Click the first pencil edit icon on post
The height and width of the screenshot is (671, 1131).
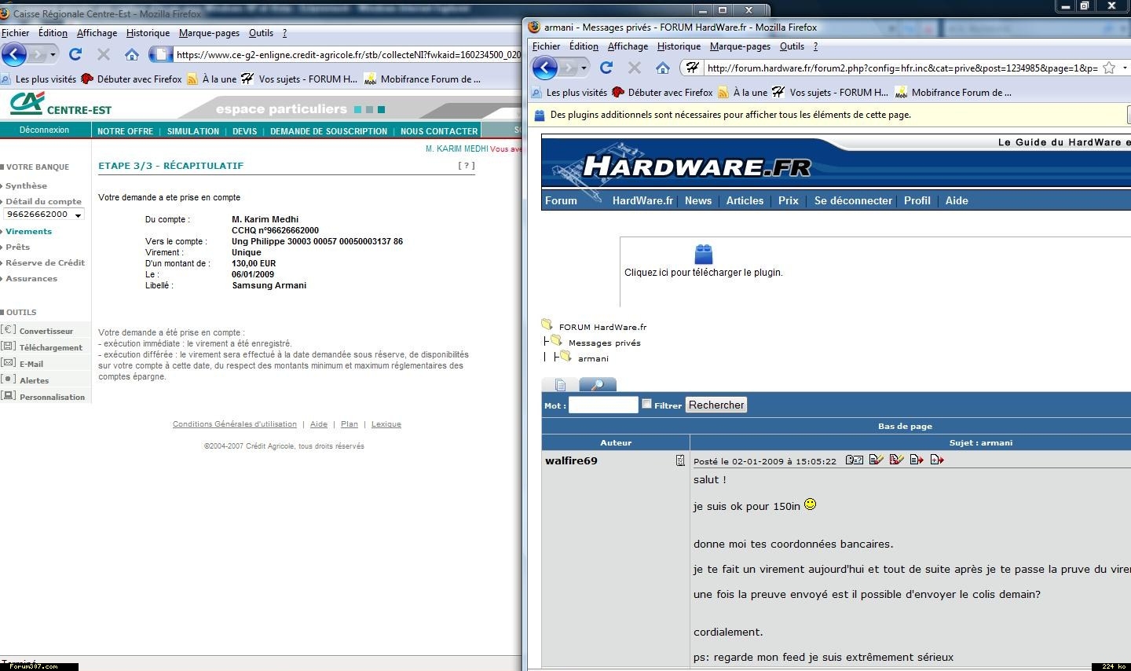tap(877, 460)
